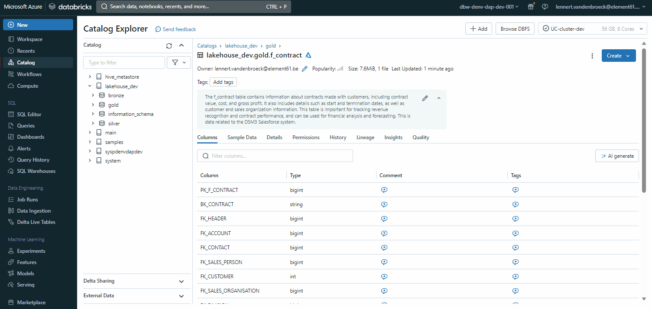Click the Filter columns input field
This screenshot has height=309, width=652.
275,156
